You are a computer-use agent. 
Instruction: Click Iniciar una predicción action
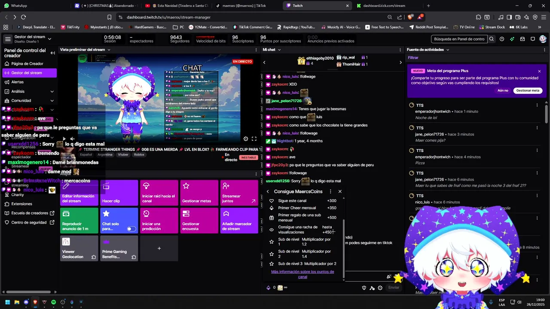pyautogui.click(x=159, y=221)
